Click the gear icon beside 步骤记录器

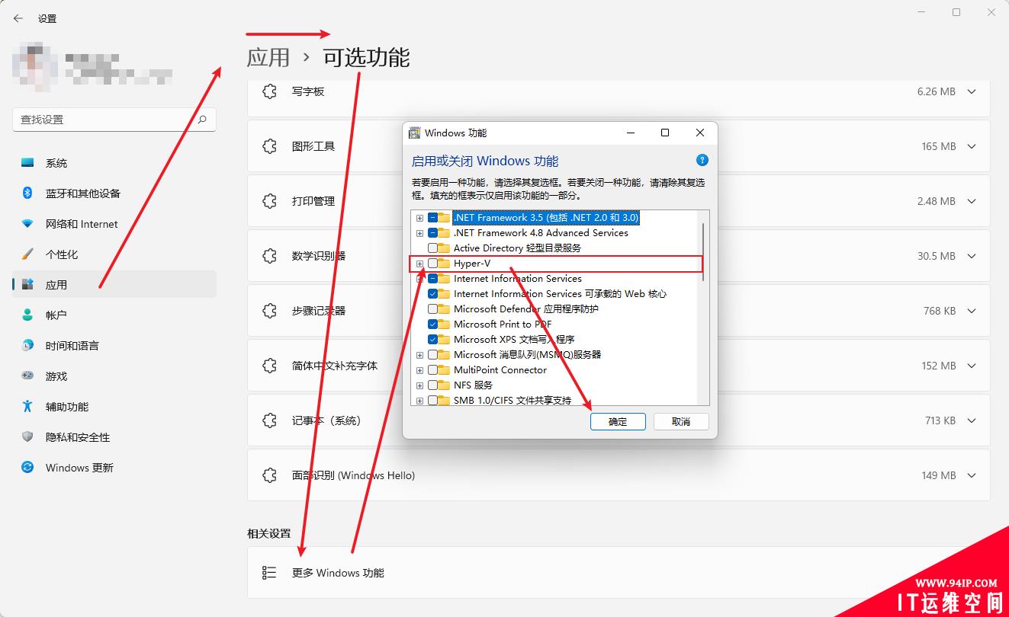[x=269, y=311]
